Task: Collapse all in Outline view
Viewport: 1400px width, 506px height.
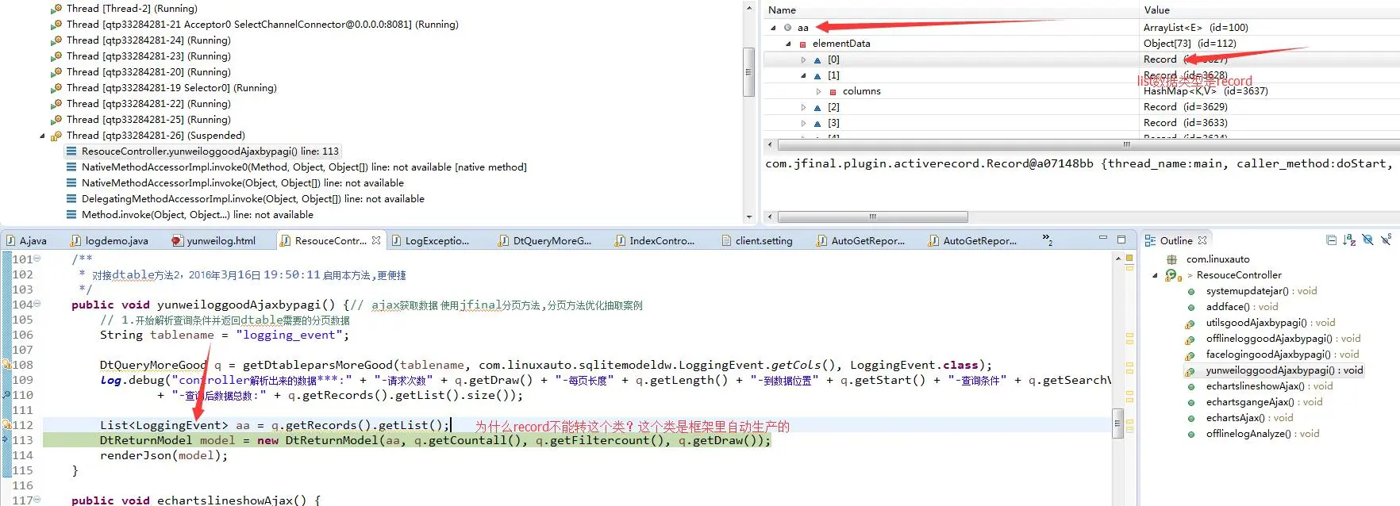Action: tap(1332, 240)
